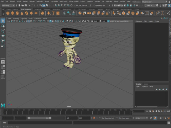Click the Mirror shelf icon
171x128 pixels.
pos(89,13)
